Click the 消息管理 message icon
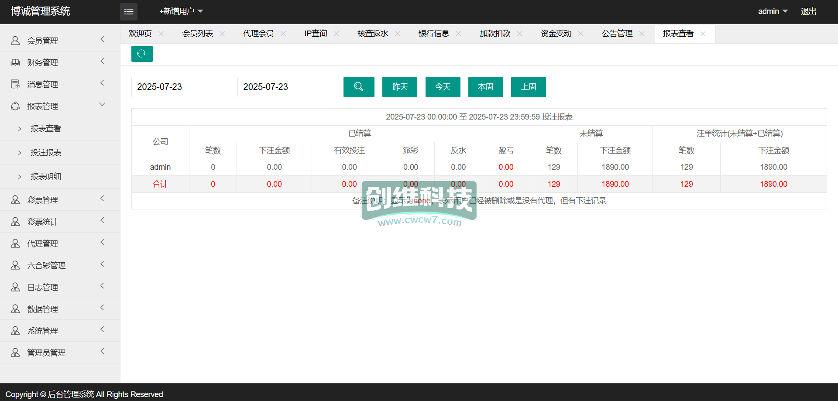 pyautogui.click(x=15, y=84)
